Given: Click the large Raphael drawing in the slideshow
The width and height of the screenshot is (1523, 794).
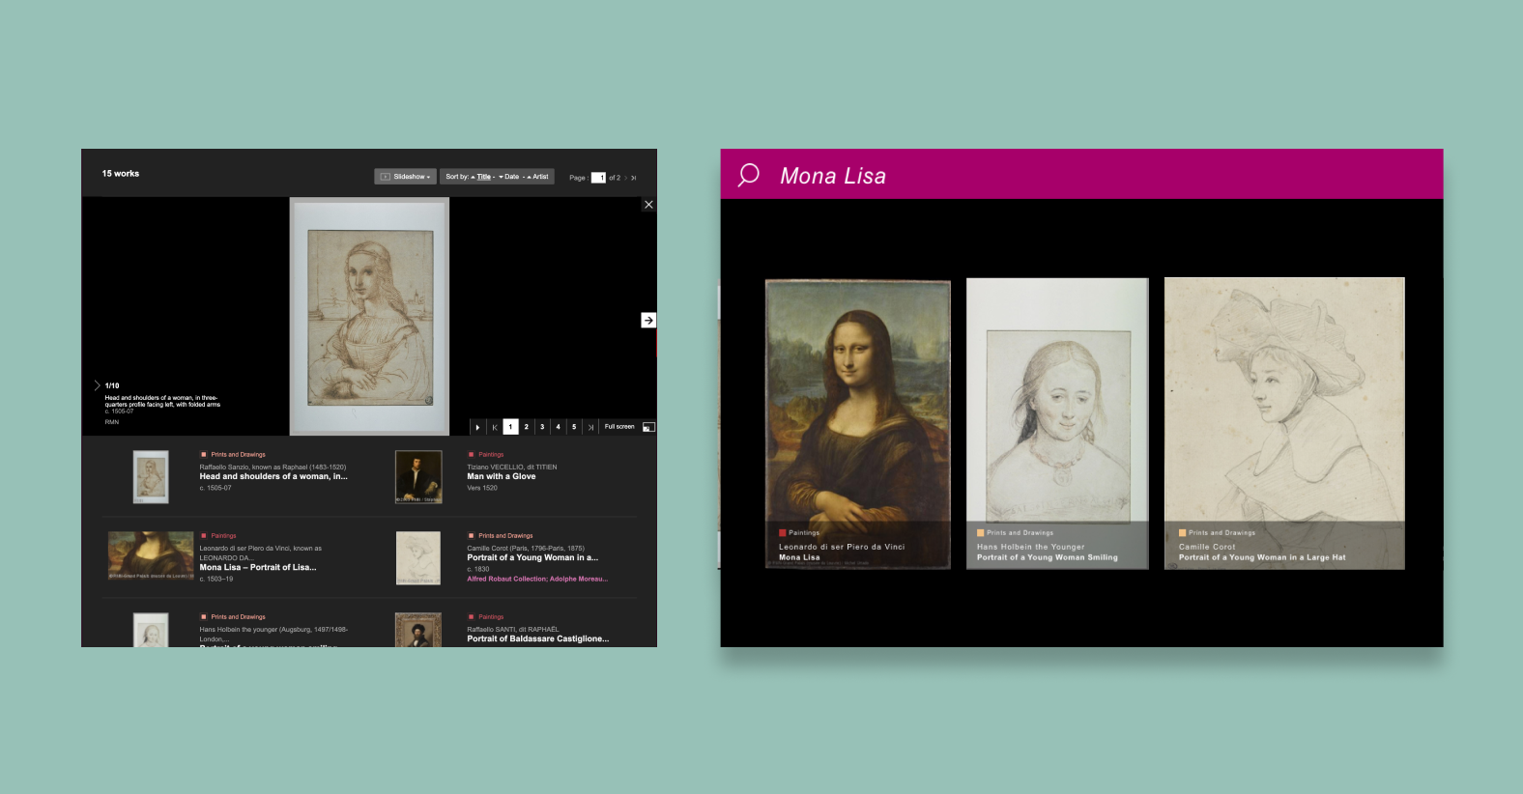Looking at the screenshot, I should (370, 316).
